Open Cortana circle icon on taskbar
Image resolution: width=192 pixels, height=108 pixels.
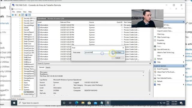pos(64,103)
